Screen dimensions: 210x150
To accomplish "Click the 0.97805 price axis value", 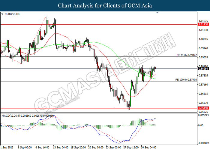I will (203, 76).
